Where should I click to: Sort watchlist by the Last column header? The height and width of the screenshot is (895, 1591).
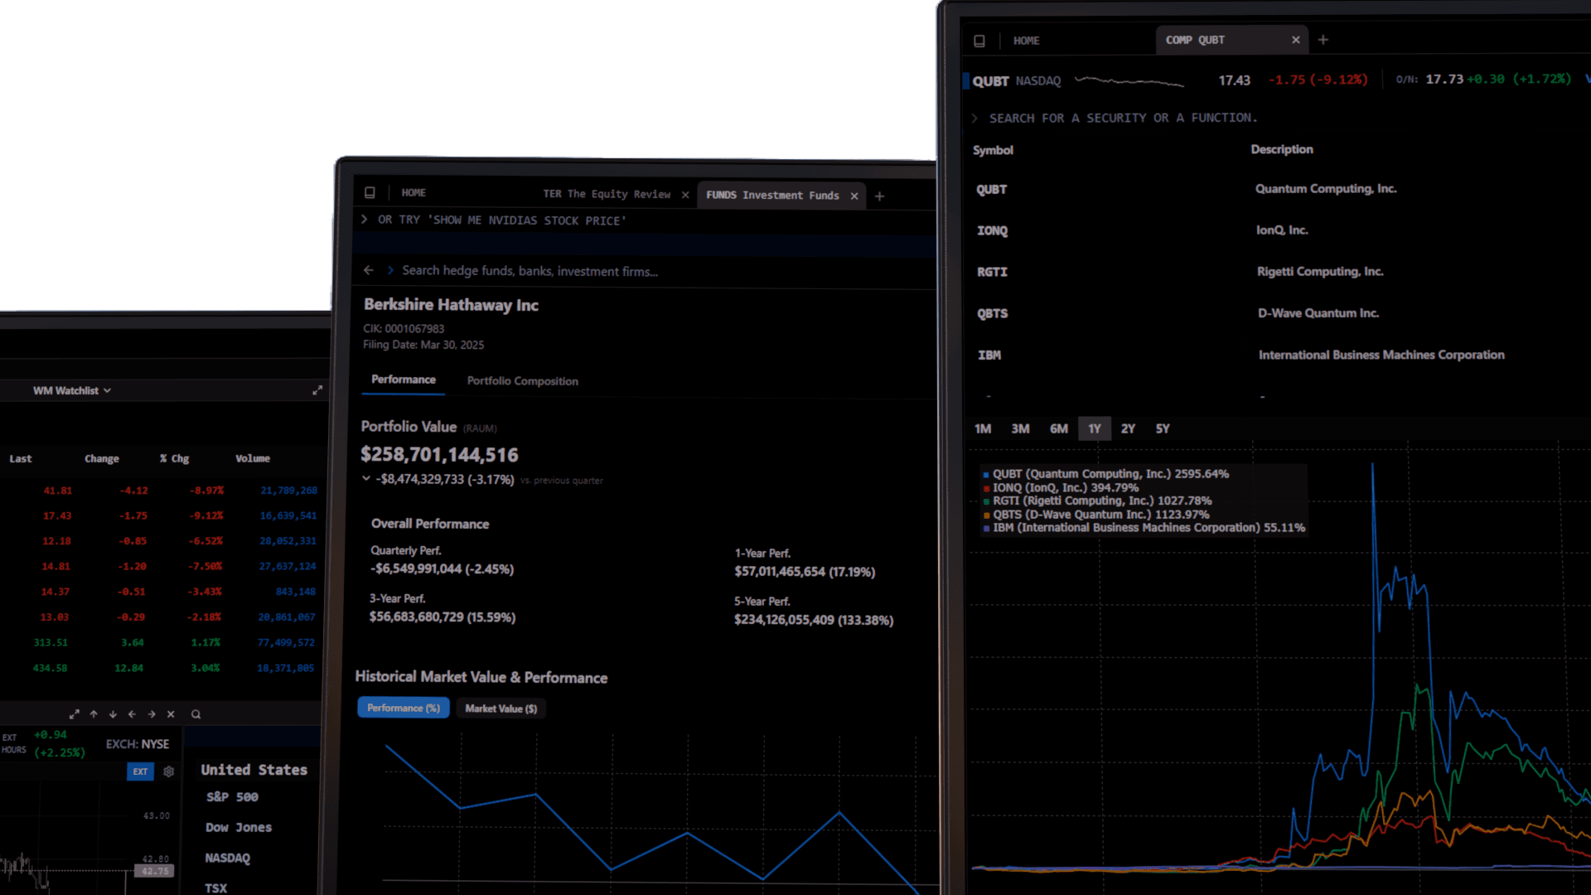click(x=21, y=459)
